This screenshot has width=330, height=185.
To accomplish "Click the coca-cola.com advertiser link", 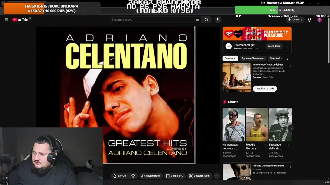I will 251,49.
